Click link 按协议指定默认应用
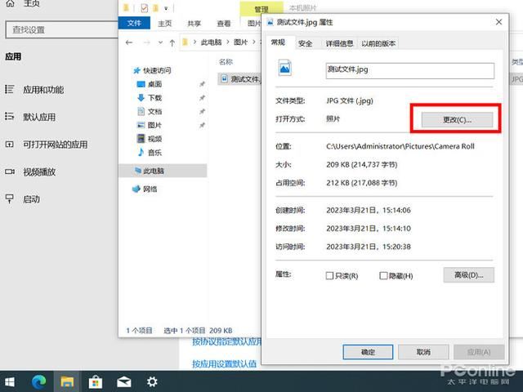This screenshot has width=523, height=392. pos(227,342)
